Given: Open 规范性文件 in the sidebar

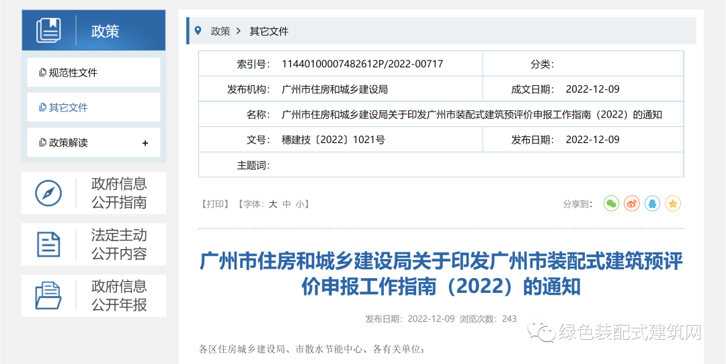Looking at the screenshot, I should click(x=93, y=73).
